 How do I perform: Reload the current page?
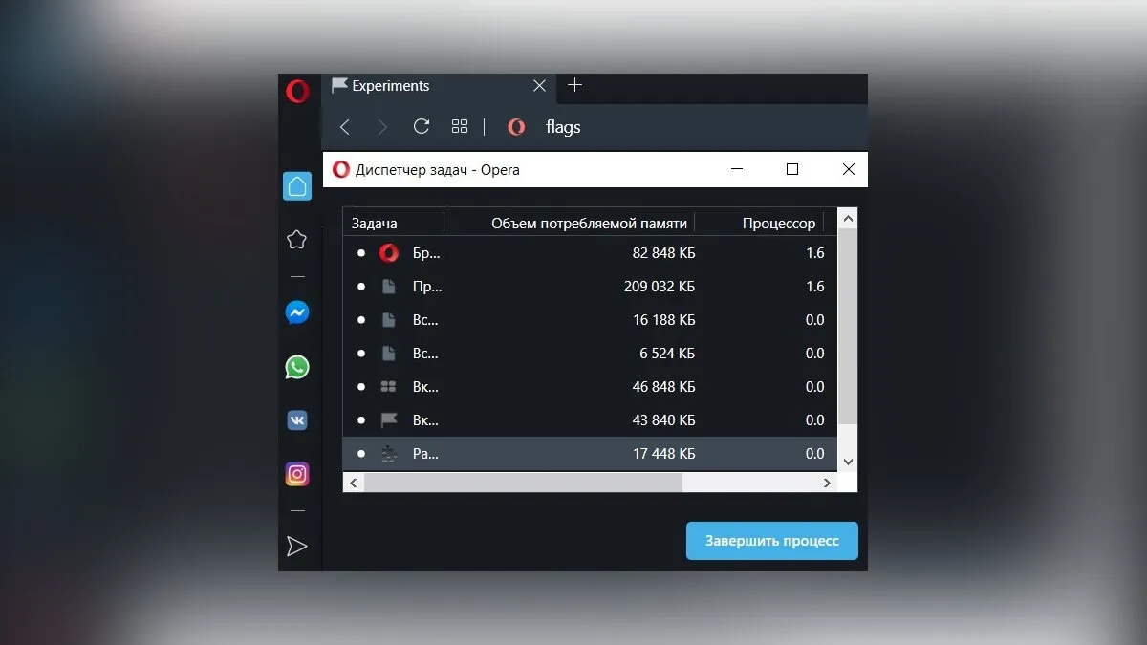(421, 126)
